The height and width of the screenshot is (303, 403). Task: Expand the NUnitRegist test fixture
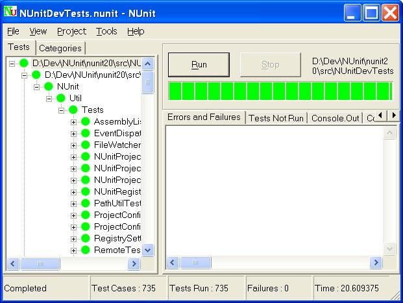(73, 192)
